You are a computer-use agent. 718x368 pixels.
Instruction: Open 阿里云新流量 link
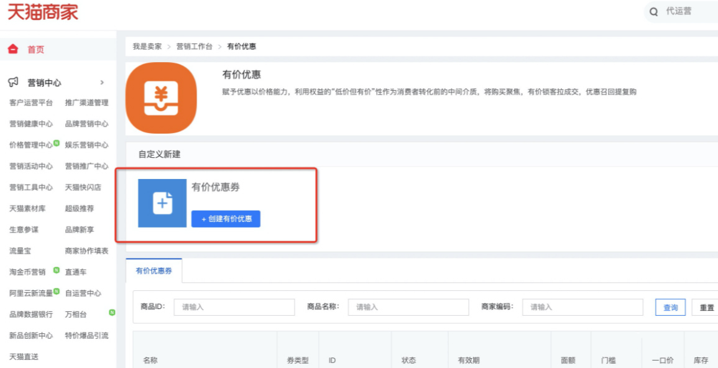pos(30,293)
